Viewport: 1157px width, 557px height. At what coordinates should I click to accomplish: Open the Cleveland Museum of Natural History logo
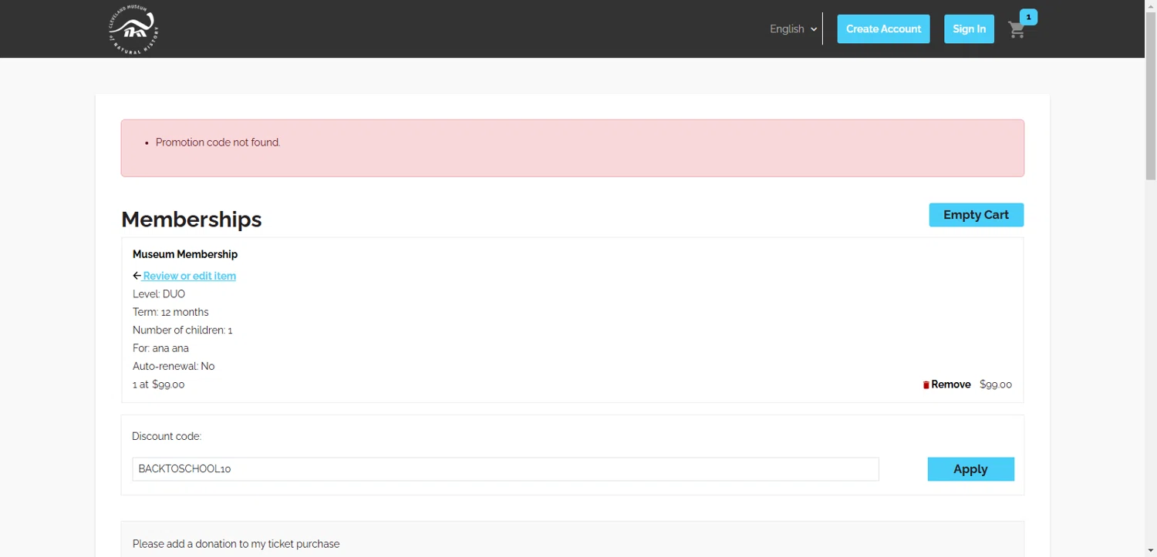tap(133, 29)
